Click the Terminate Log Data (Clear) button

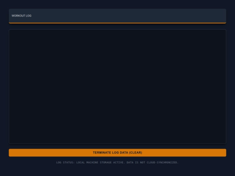click(x=117, y=153)
